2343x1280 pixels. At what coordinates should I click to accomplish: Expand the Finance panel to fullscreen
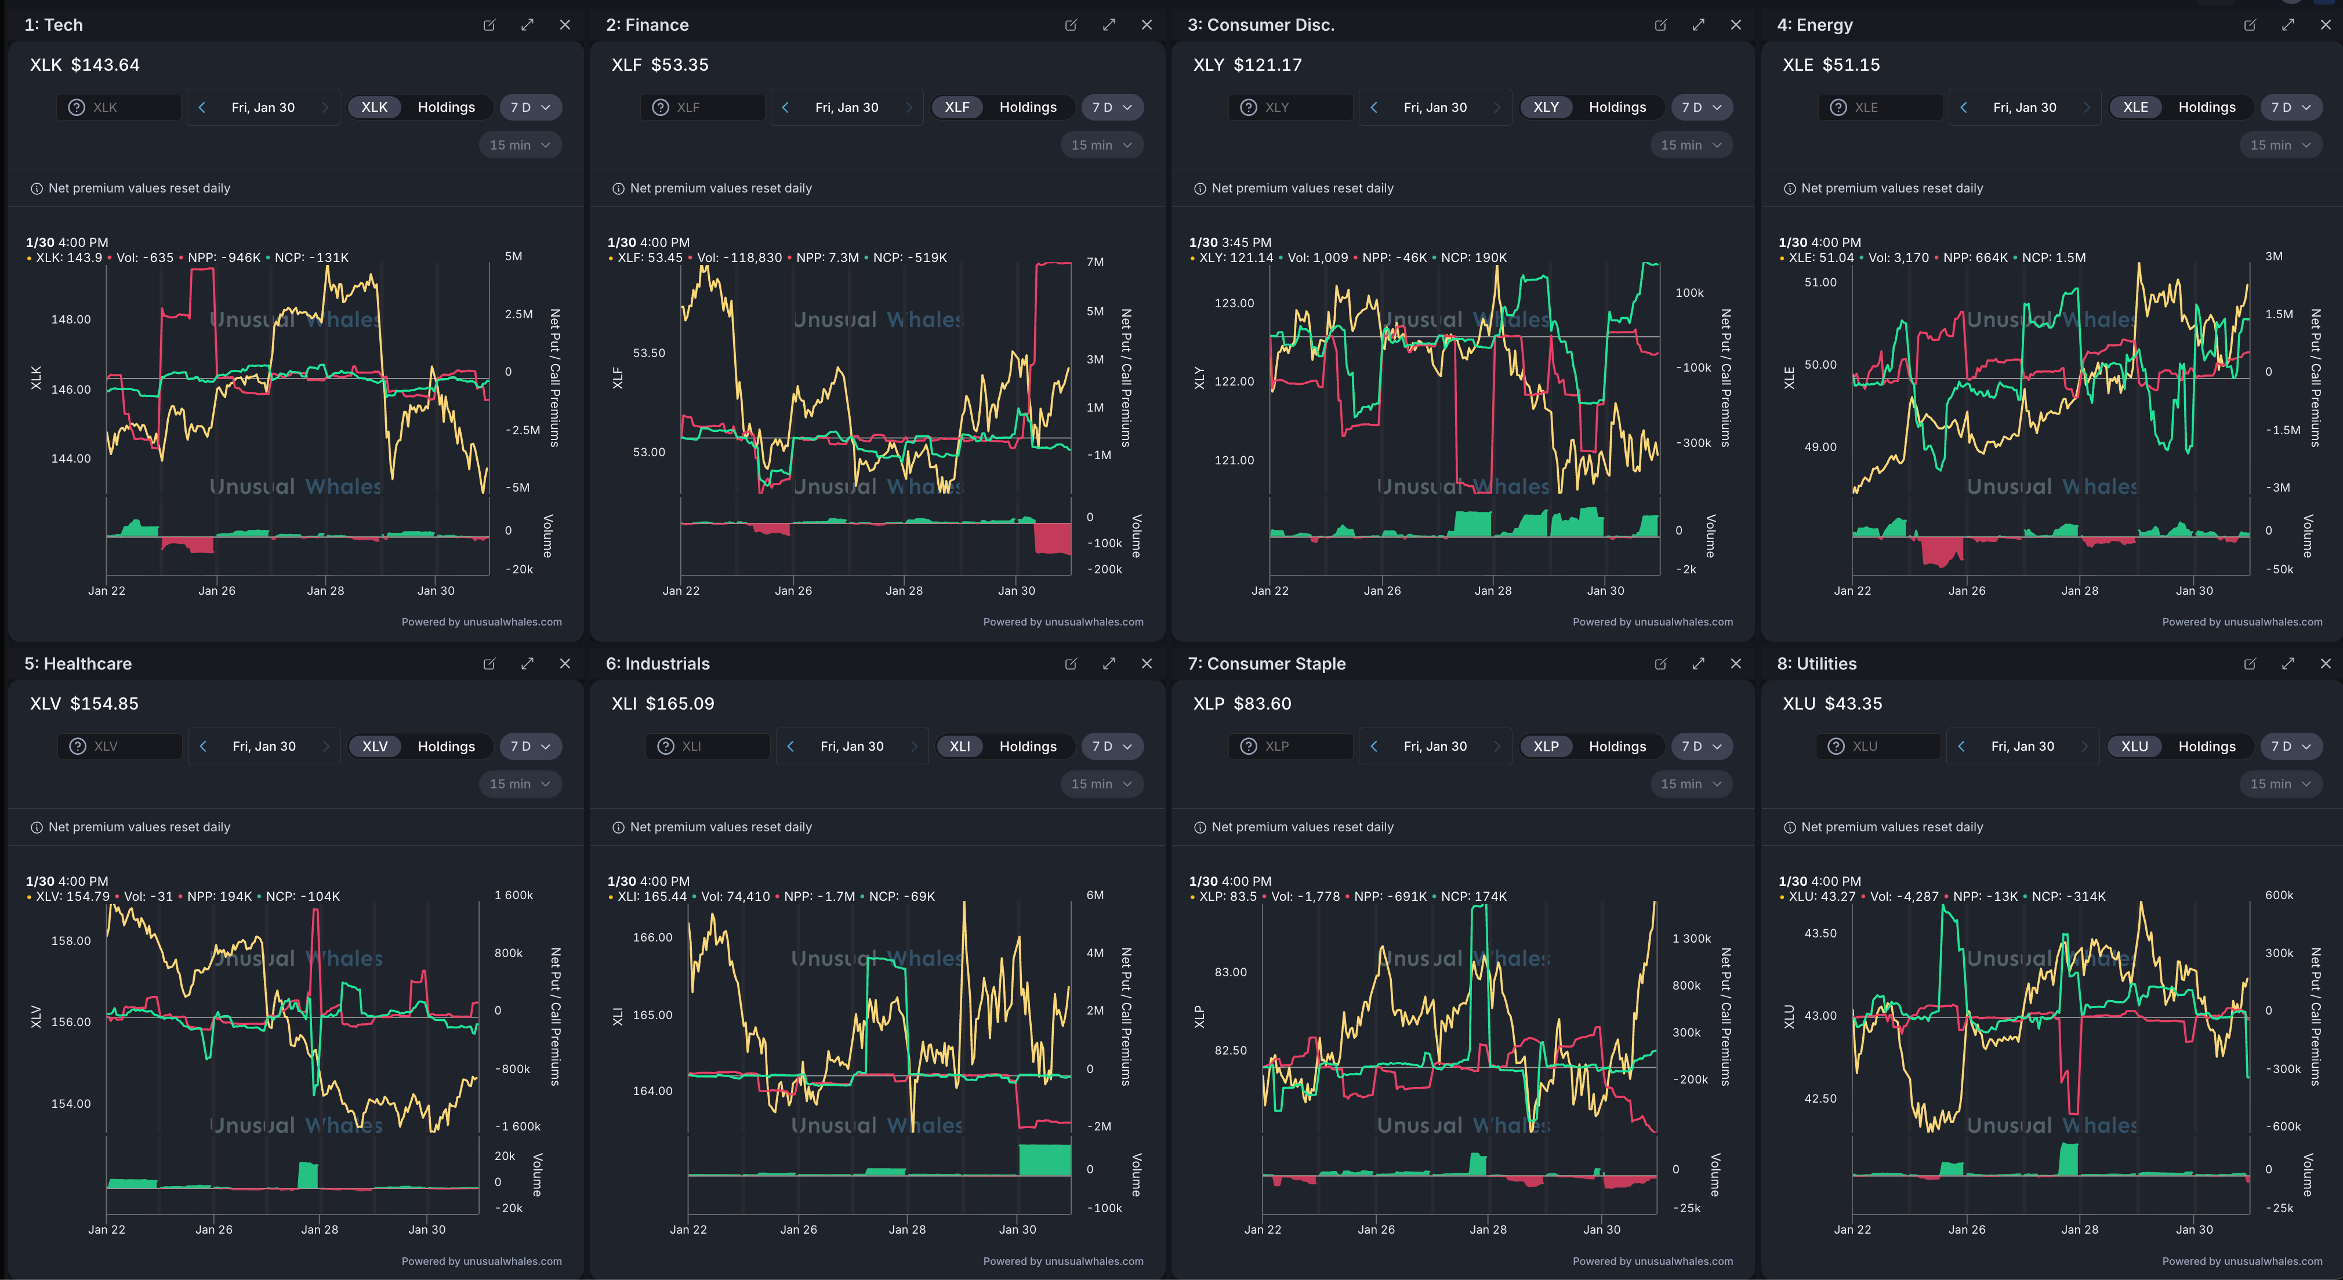click(1109, 26)
